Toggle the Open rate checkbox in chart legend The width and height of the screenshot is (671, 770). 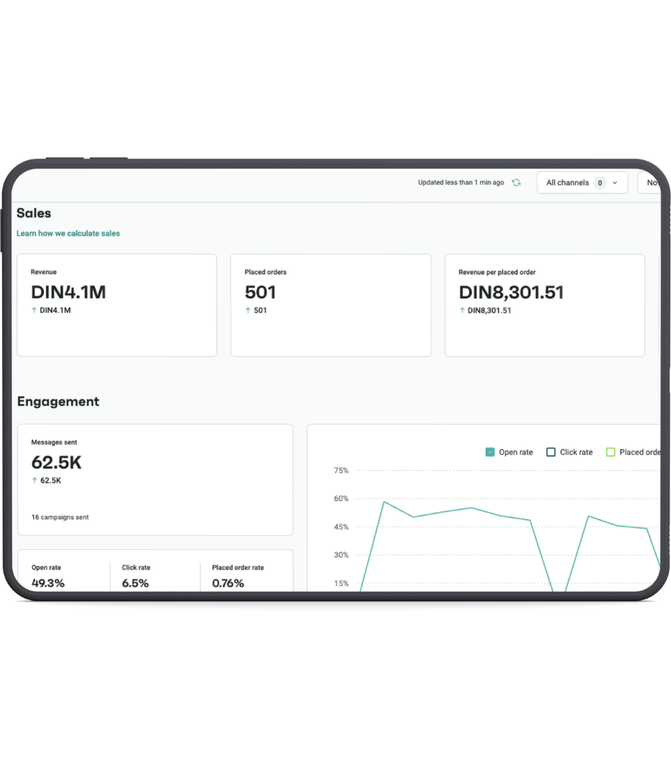[x=490, y=452]
